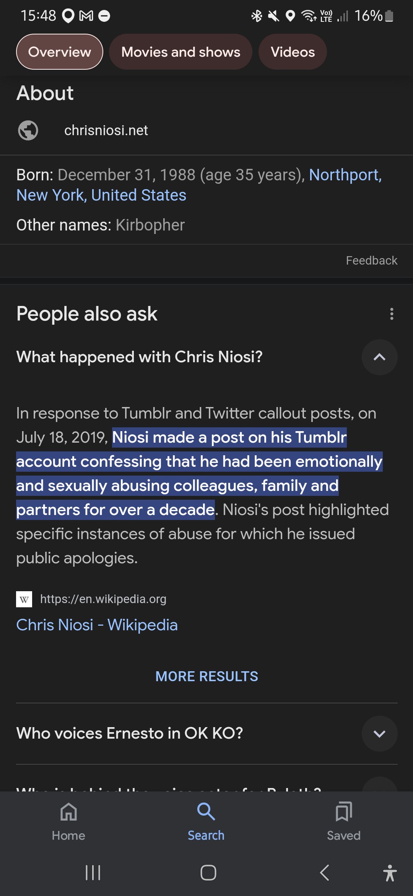Expand Who voices Ernesto question
The height and width of the screenshot is (896, 413).
[379, 734]
